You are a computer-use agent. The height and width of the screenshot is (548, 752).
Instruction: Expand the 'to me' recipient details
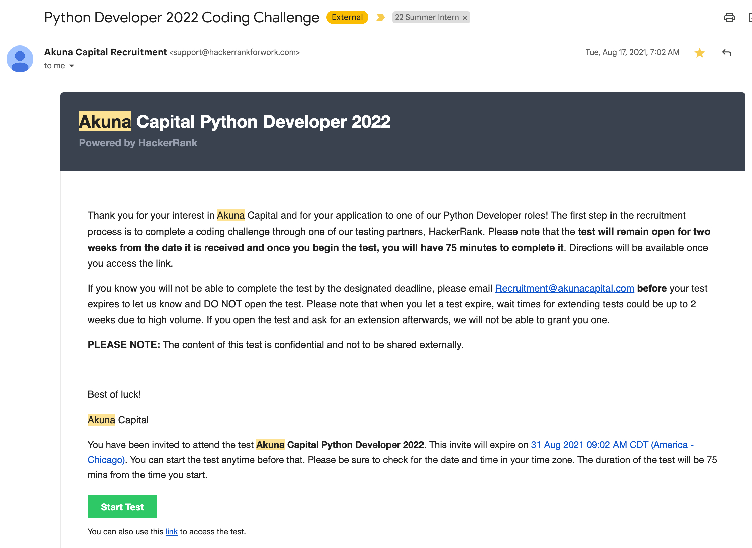pyautogui.click(x=72, y=66)
